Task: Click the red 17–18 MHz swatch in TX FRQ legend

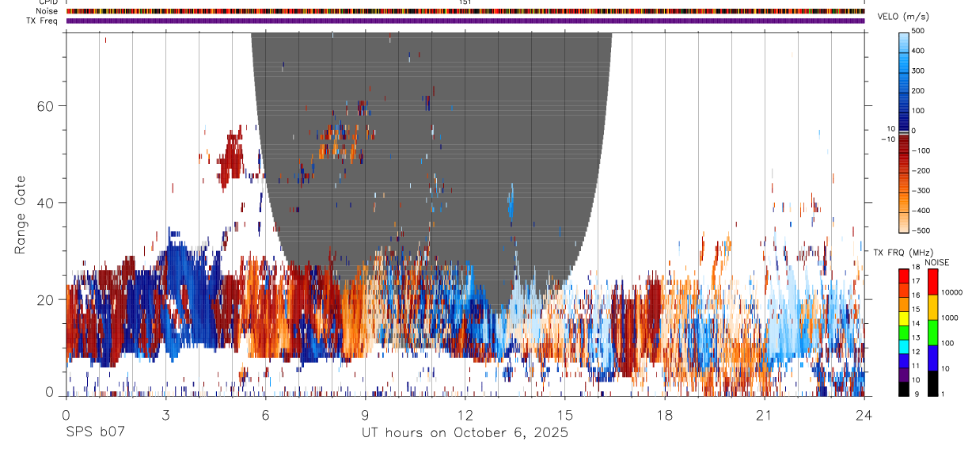Action: 904,276
